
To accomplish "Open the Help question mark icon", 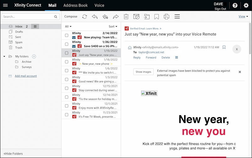I will click(235, 5).
